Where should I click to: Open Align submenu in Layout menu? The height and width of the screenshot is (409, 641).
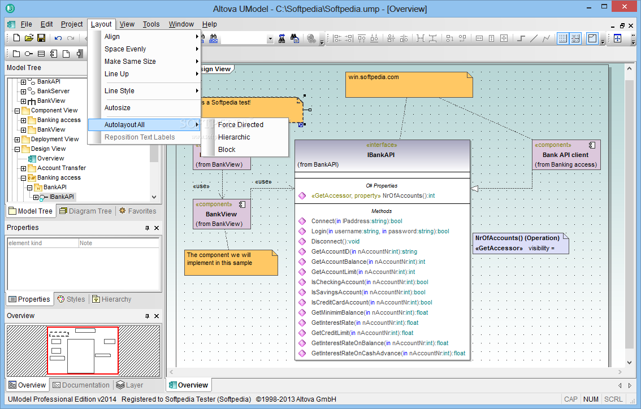(145, 36)
